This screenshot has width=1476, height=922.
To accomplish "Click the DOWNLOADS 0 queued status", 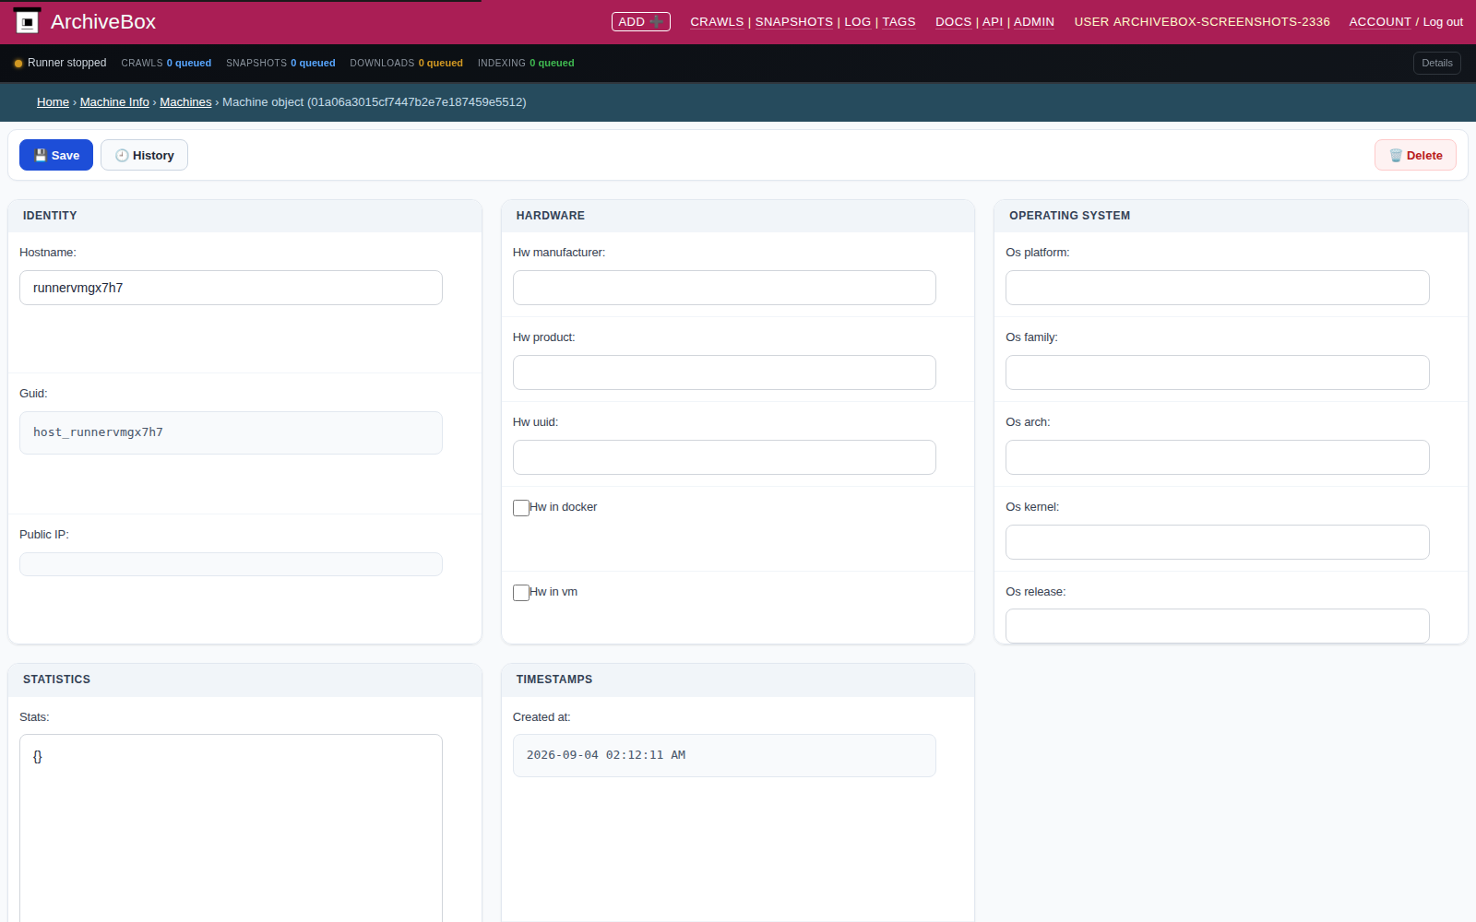I will 406,63.
